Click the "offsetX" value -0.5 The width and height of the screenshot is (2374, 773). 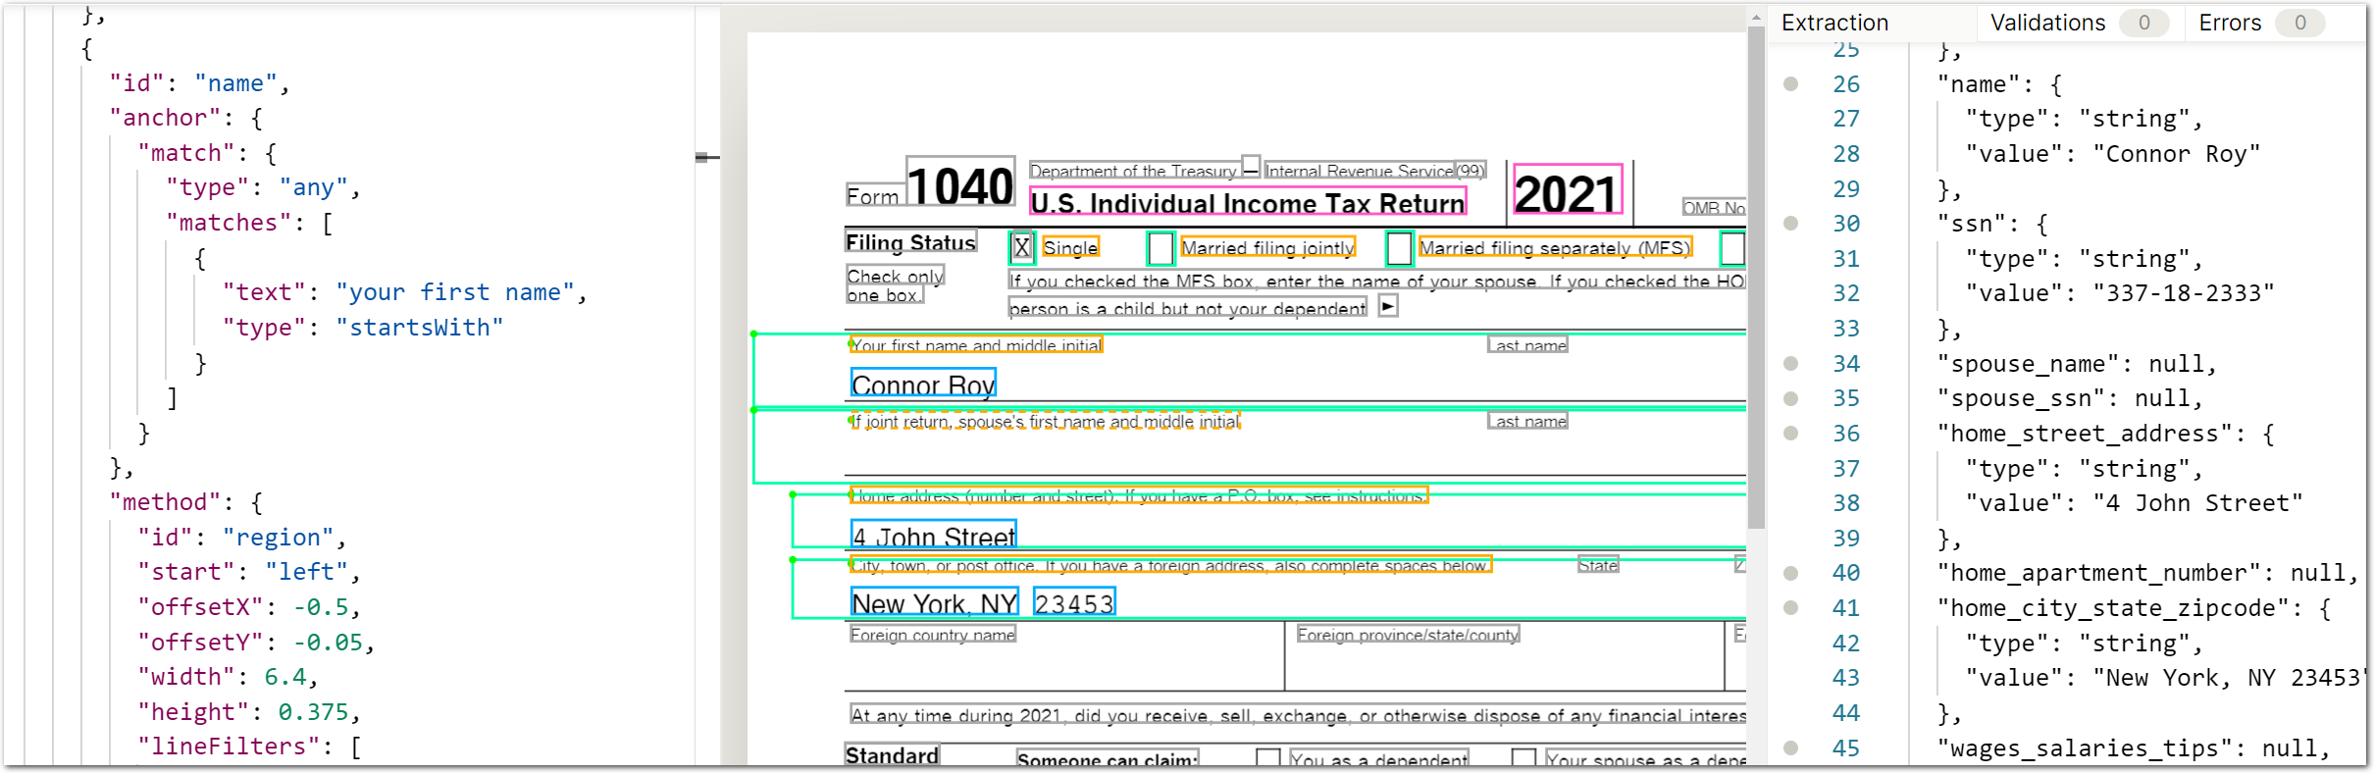point(321,607)
